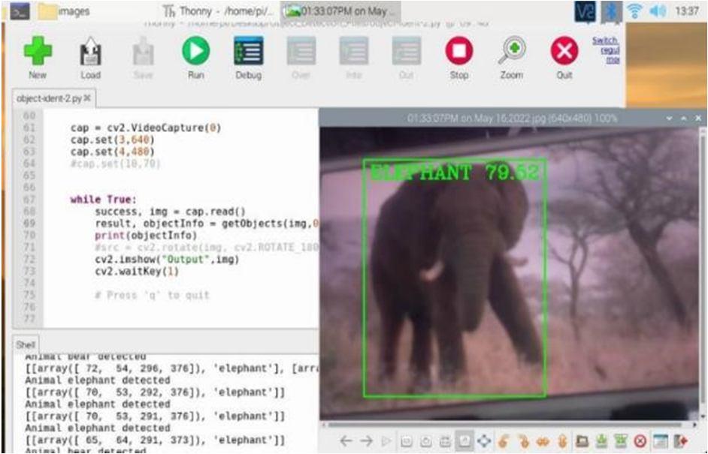Start debugging with the Debug icon
This screenshot has width=708, height=454.
point(248,50)
